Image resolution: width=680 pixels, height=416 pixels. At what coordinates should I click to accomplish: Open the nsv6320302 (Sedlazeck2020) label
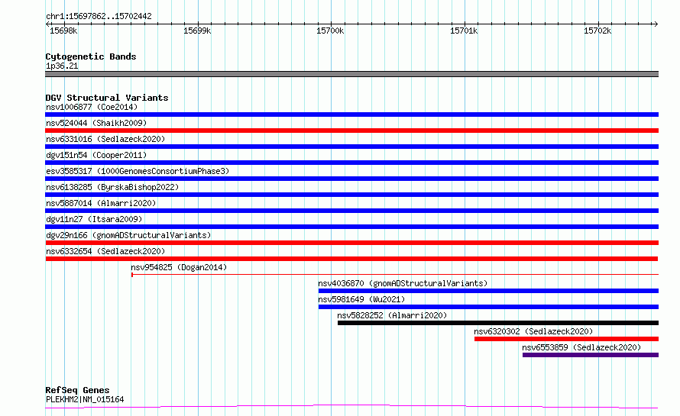[533, 331]
